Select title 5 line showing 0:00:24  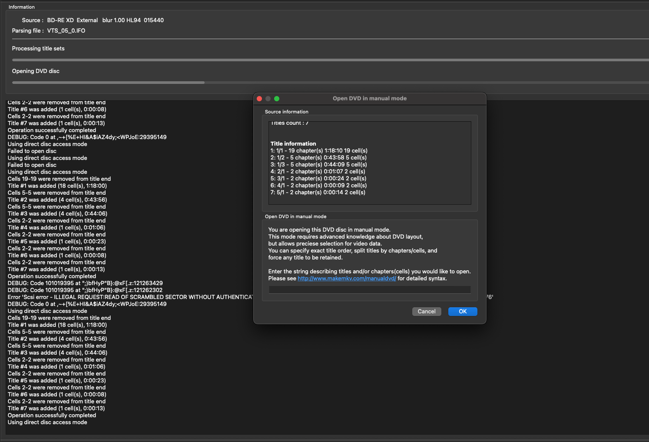tap(318, 179)
